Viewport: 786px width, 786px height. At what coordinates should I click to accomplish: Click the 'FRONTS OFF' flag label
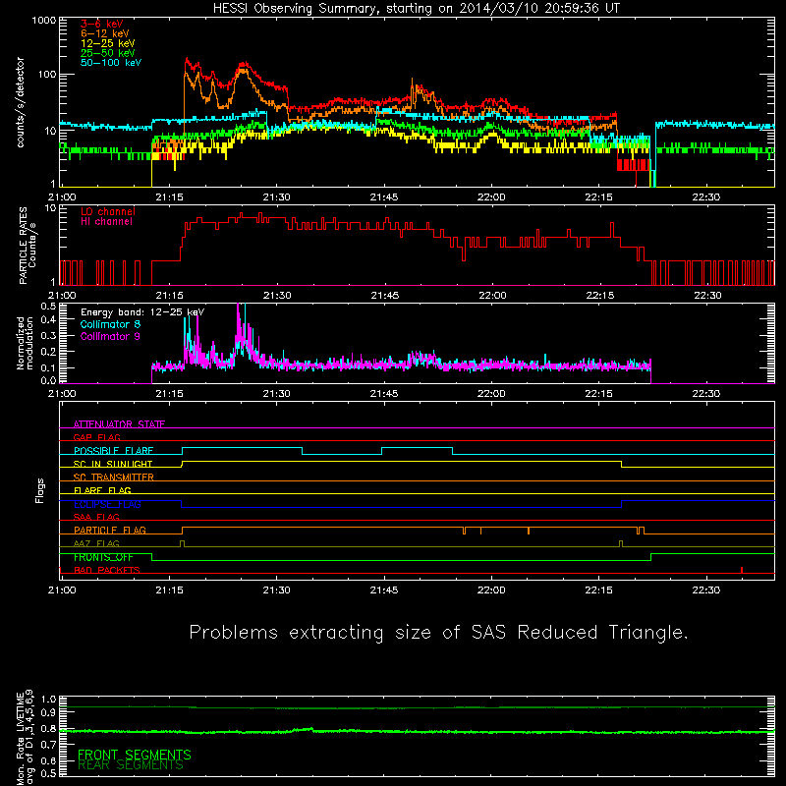click(103, 557)
